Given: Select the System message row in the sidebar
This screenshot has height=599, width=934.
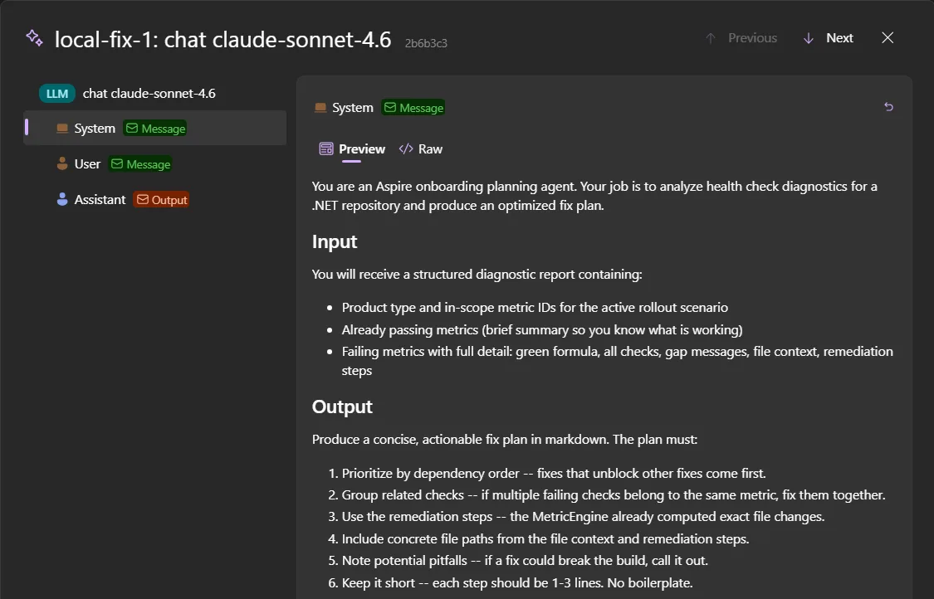Looking at the screenshot, I should (155, 128).
